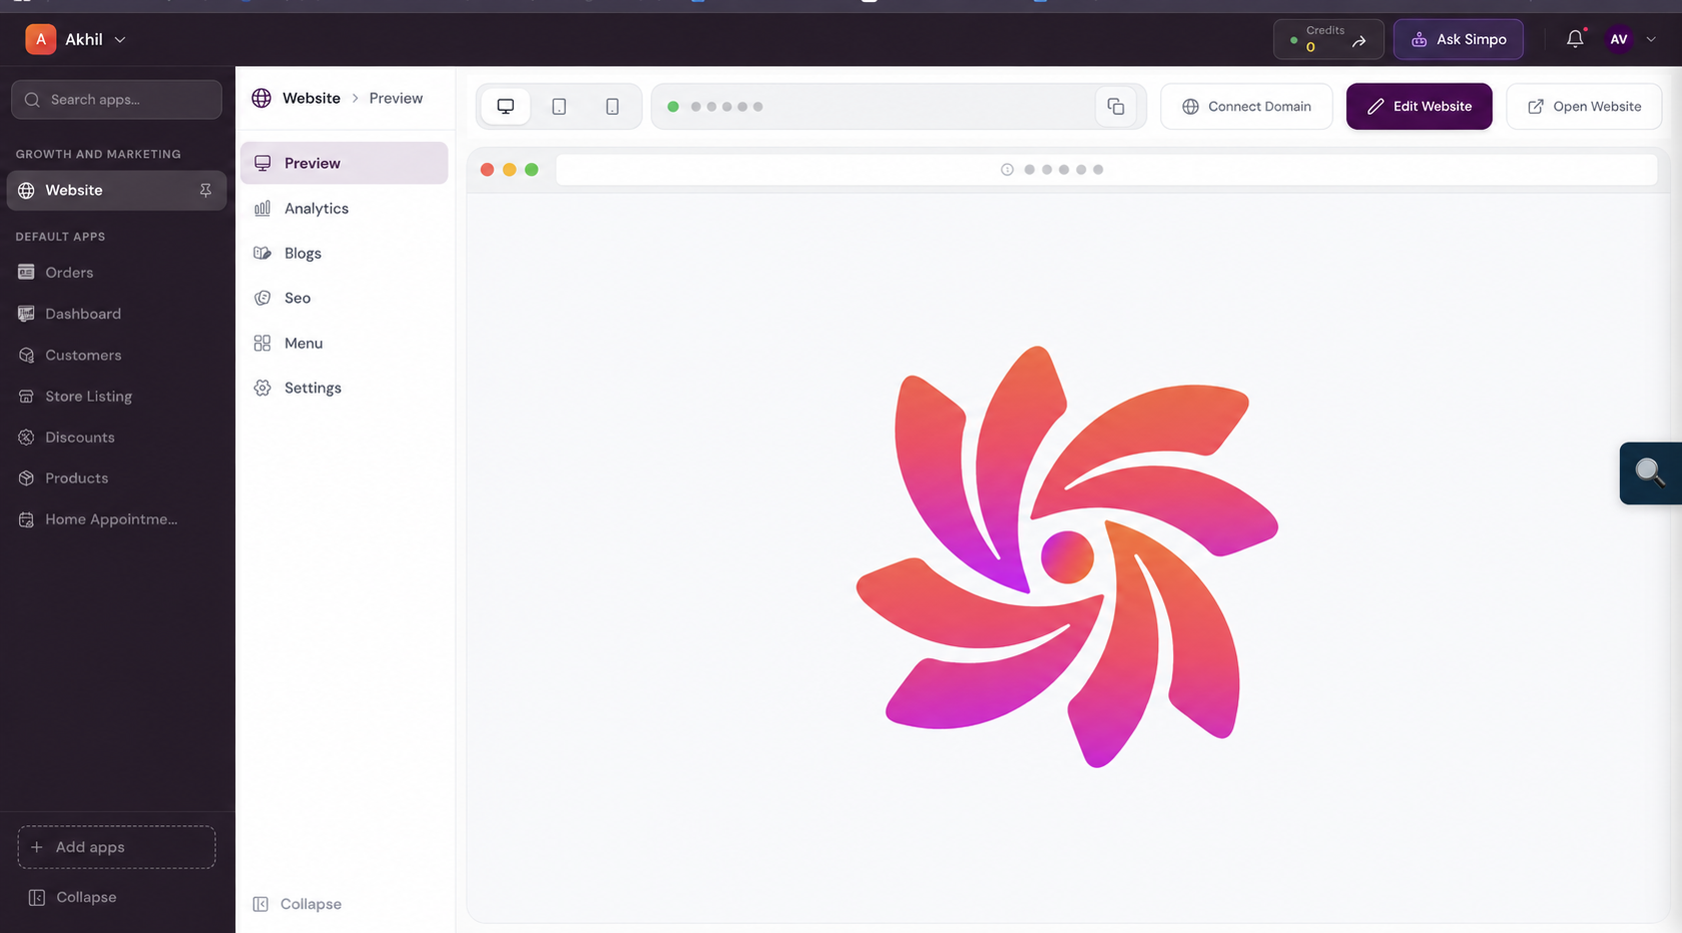Copy website URL icon
The width and height of the screenshot is (1682, 933).
[1115, 106]
